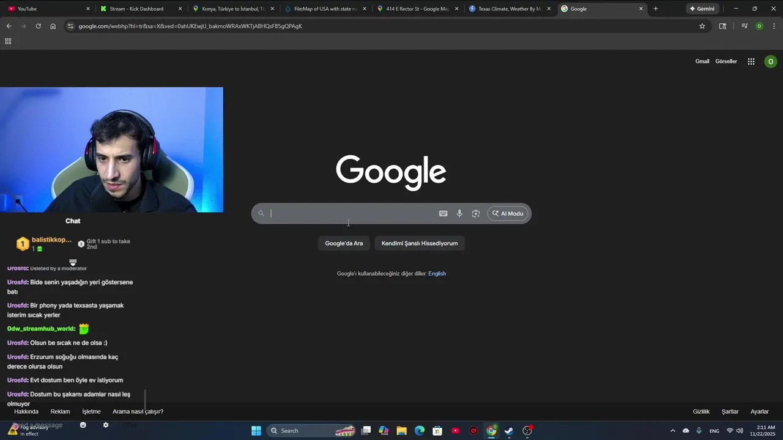Click Urosfd name beside Erzurum soğuğu message
783x440 pixels.
click(x=17, y=357)
